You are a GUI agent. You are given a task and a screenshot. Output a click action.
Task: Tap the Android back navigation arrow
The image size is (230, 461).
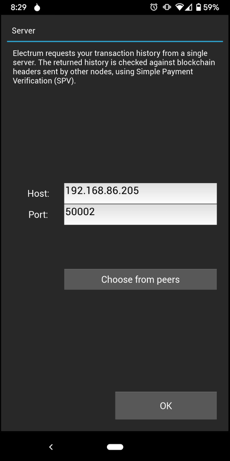(x=51, y=447)
